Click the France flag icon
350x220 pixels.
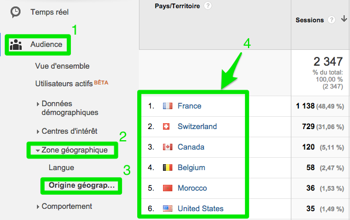point(168,106)
